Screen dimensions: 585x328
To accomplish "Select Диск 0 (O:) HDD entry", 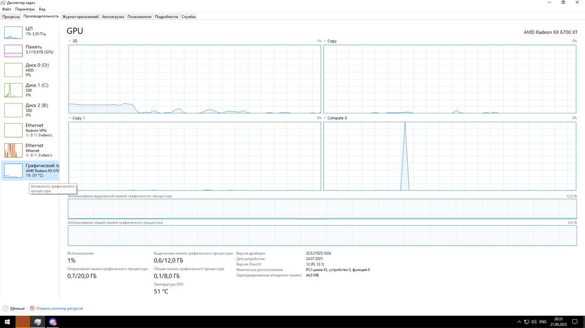I will click(x=30, y=70).
